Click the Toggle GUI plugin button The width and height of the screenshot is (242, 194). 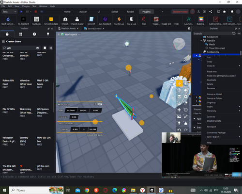(166, 24)
